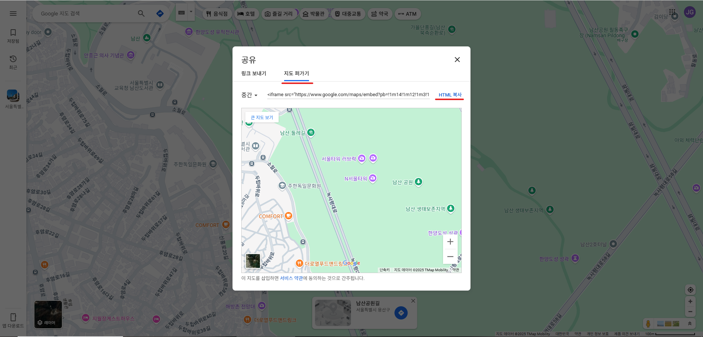Copy HTML with the HTML 복사 button
Image resolution: width=703 pixels, height=337 pixels.
point(450,95)
